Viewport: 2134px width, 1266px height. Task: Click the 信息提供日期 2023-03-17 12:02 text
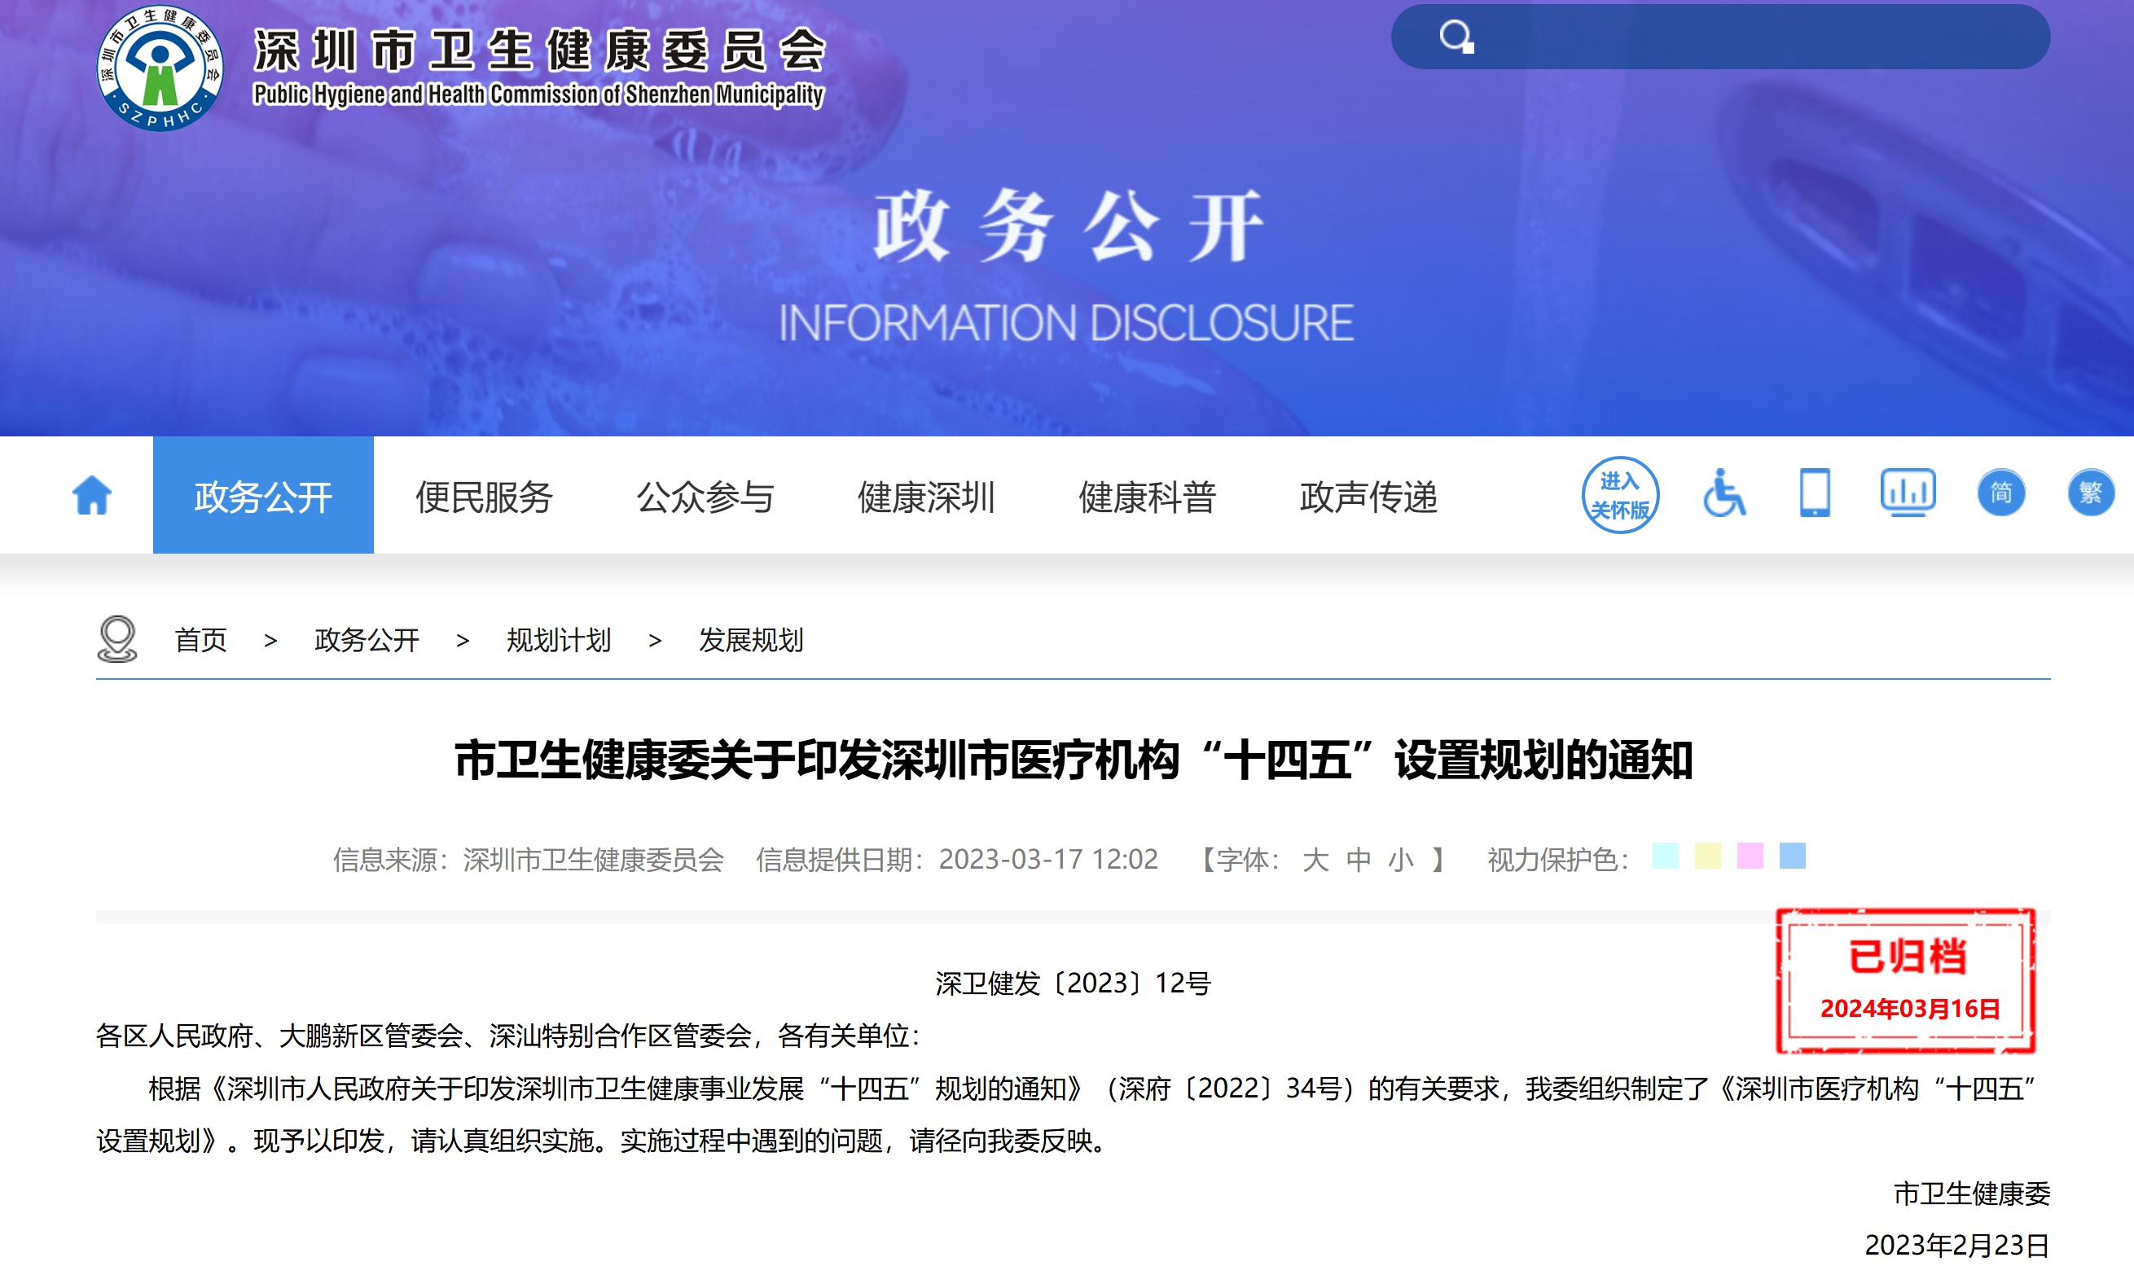(x=956, y=859)
